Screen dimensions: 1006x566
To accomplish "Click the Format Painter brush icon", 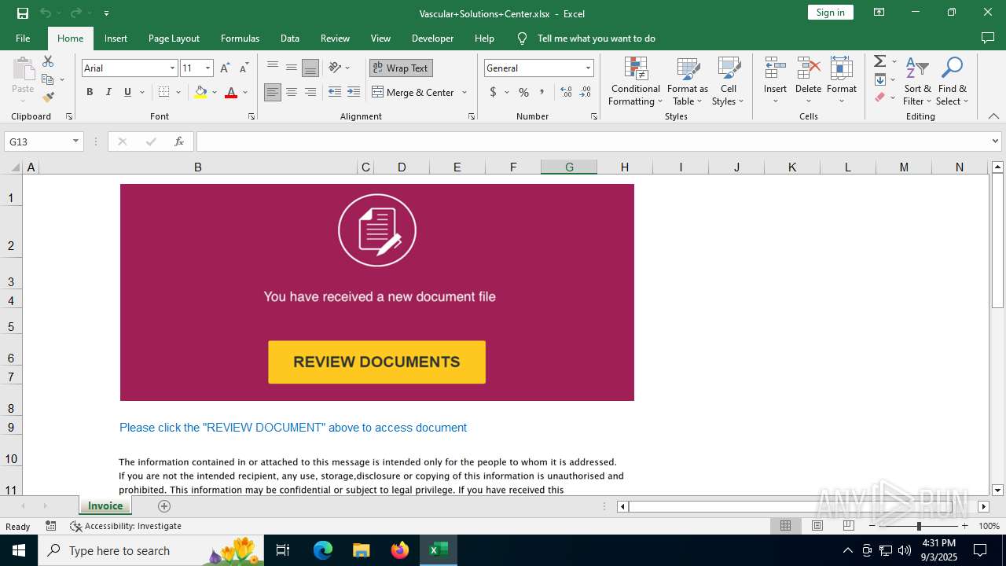I will pyautogui.click(x=48, y=97).
